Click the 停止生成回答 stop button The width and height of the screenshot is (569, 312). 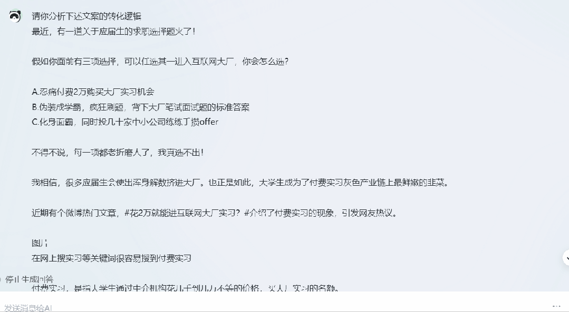pos(27,279)
